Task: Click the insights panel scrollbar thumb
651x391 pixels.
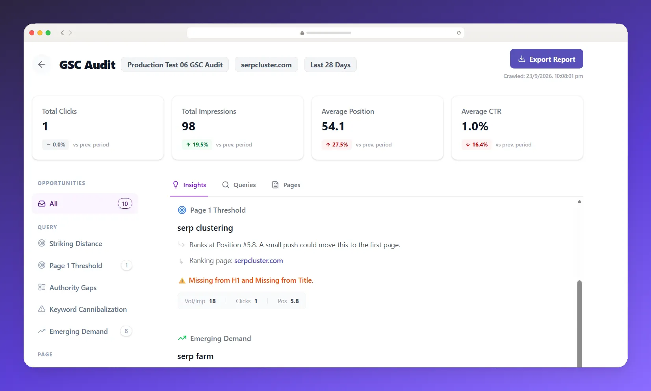Action: 579,324
